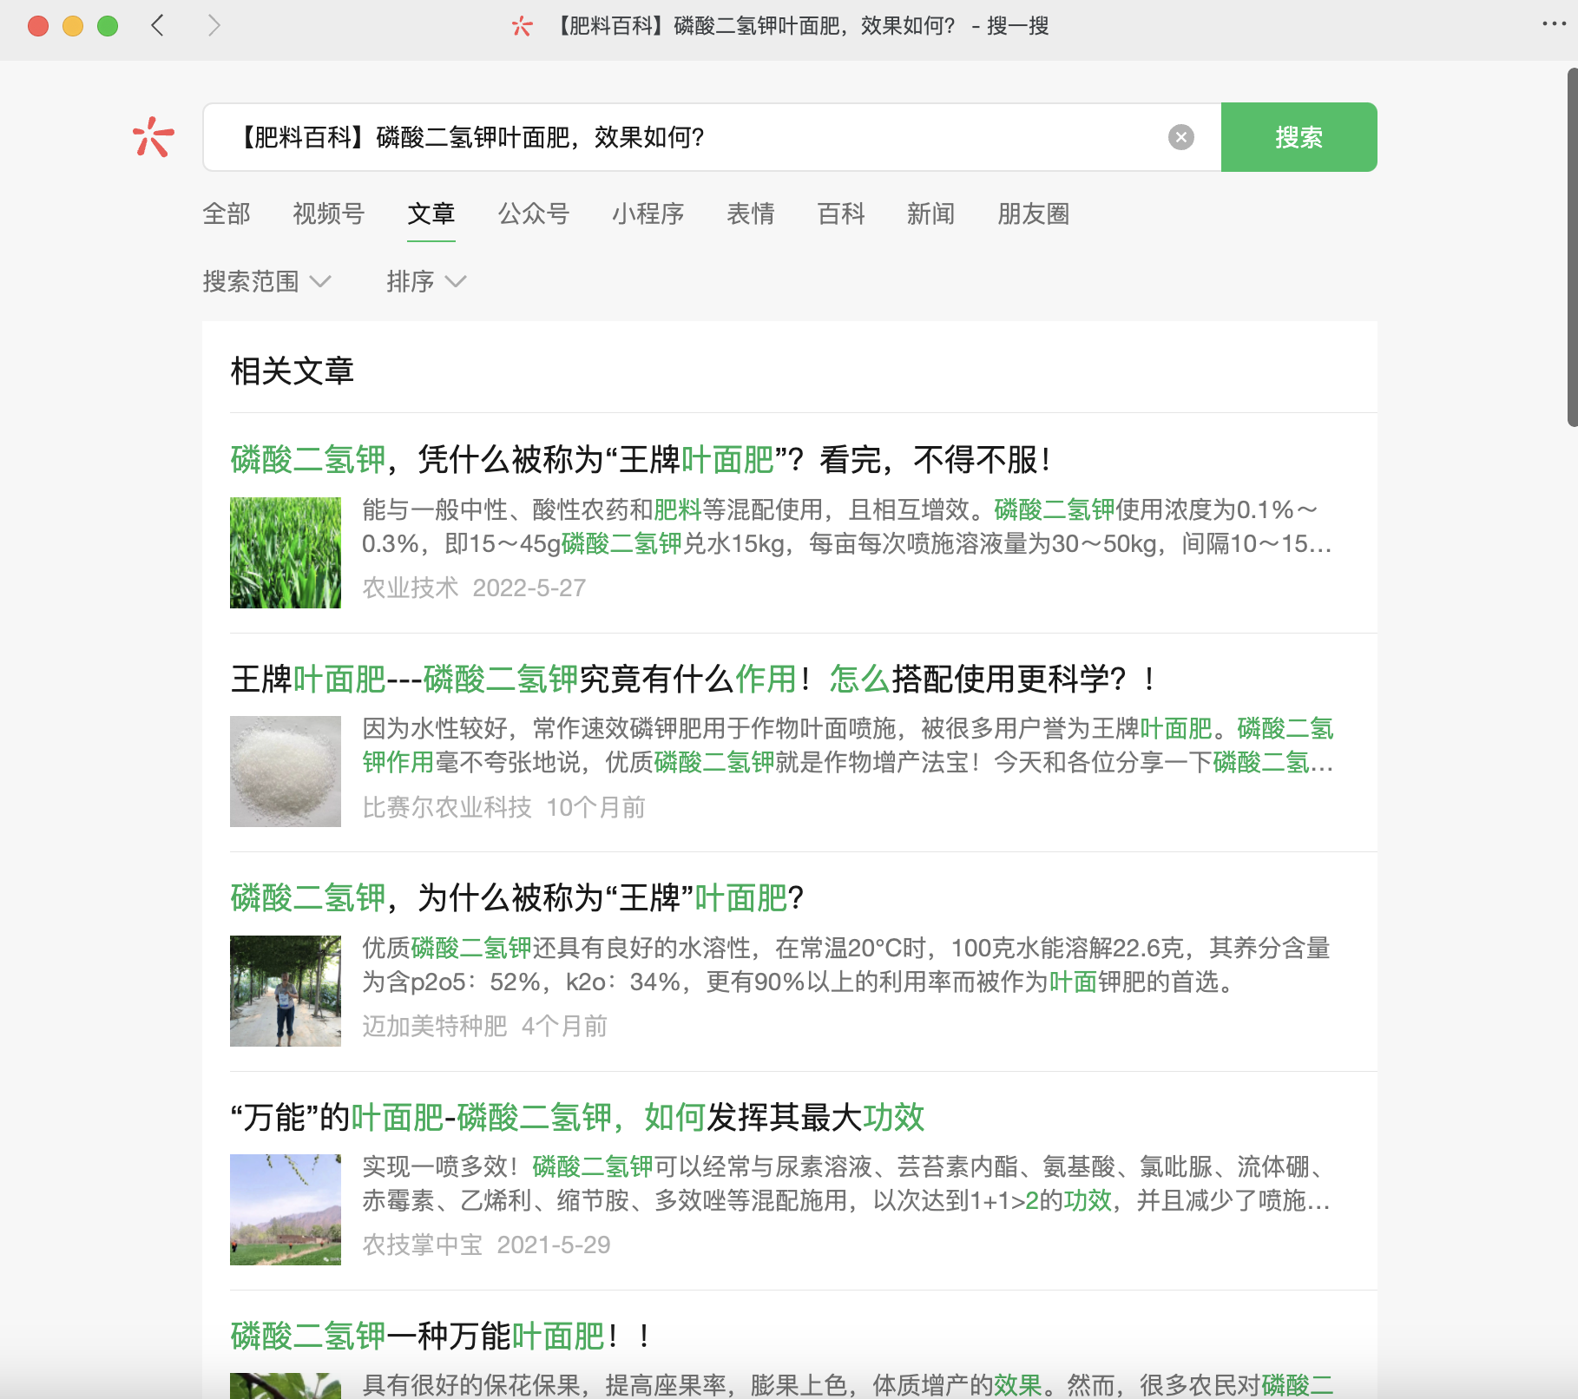Go back with the left arrow
1578x1399 pixels.
tap(157, 25)
